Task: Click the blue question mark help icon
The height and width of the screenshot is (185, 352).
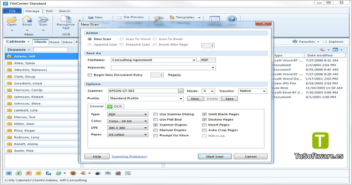Action: click(232, 18)
